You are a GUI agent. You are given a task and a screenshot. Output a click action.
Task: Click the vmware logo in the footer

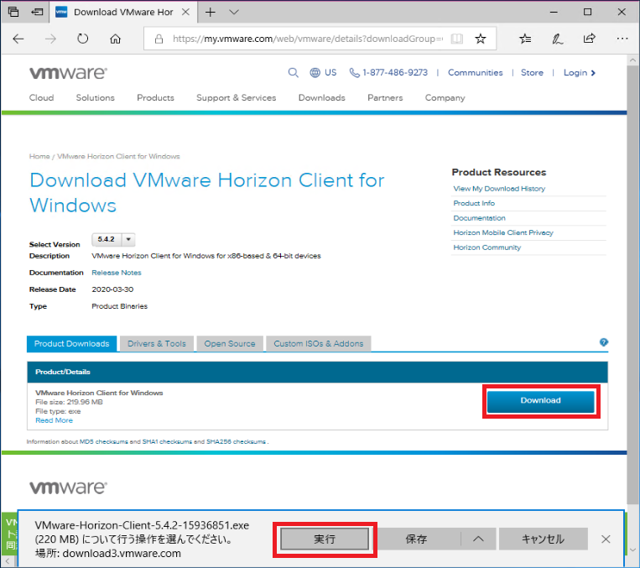[68, 487]
